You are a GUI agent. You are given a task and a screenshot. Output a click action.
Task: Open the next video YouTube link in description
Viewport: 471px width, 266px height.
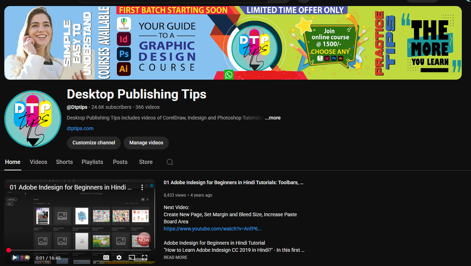(x=212, y=229)
